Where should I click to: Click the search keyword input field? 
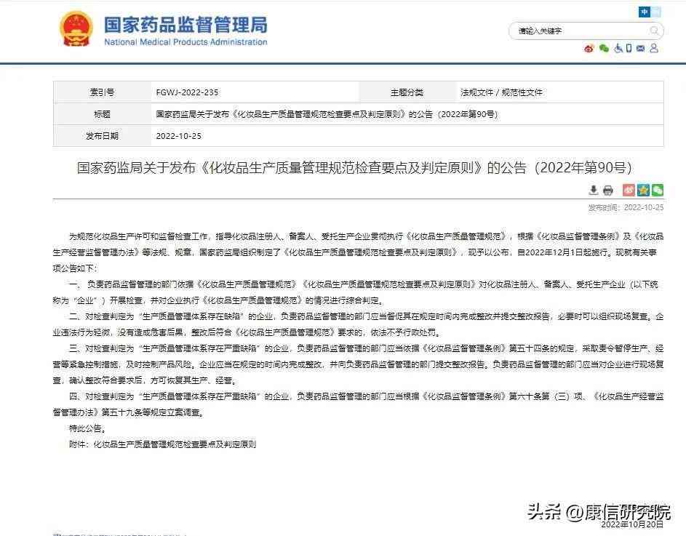[x=575, y=31]
